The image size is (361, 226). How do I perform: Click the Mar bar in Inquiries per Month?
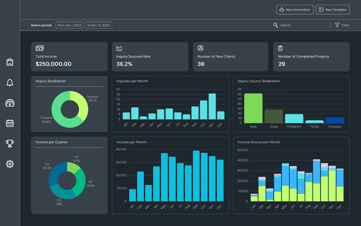click(x=143, y=118)
